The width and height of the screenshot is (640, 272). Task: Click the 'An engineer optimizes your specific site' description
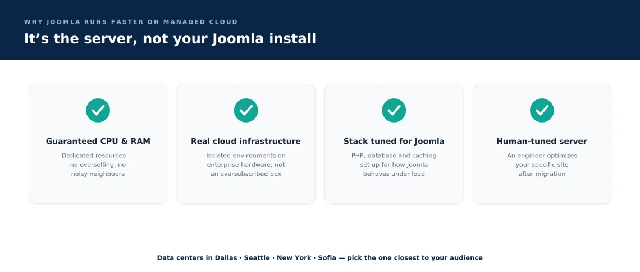[x=542, y=165]
